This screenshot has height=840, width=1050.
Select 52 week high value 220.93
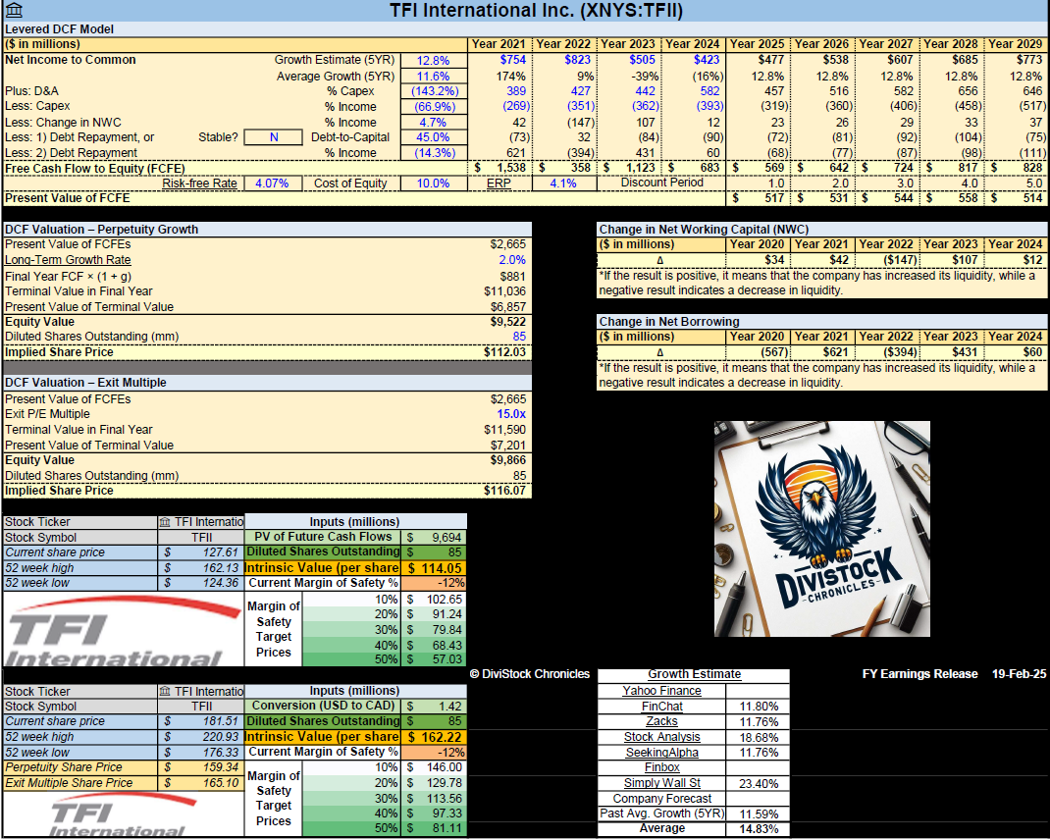click(201, 737)
